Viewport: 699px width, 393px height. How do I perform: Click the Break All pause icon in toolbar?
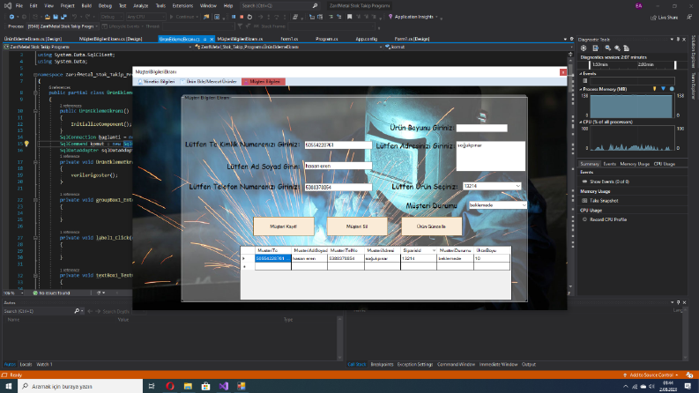pos(234,17)
